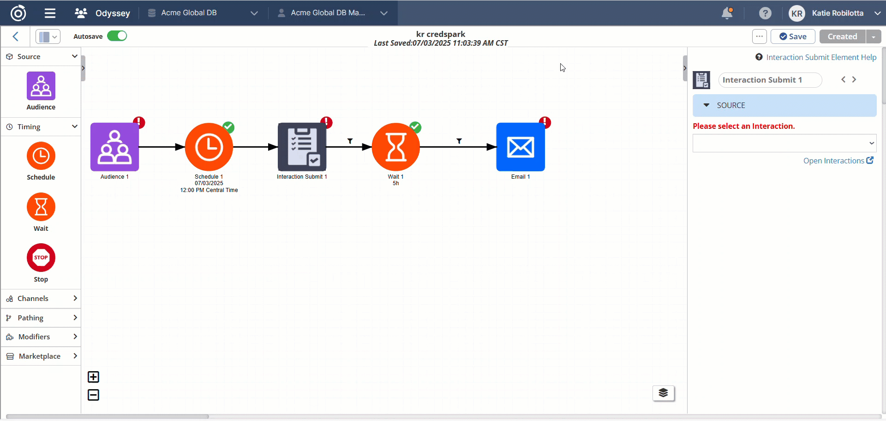Open the notifications bell
This screenshot has width=886, height=421.
click(x=727, y=13)
